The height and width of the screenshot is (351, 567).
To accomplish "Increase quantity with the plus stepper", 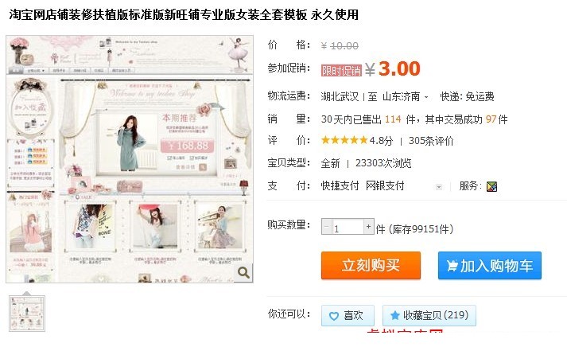I will click(368, 227).
